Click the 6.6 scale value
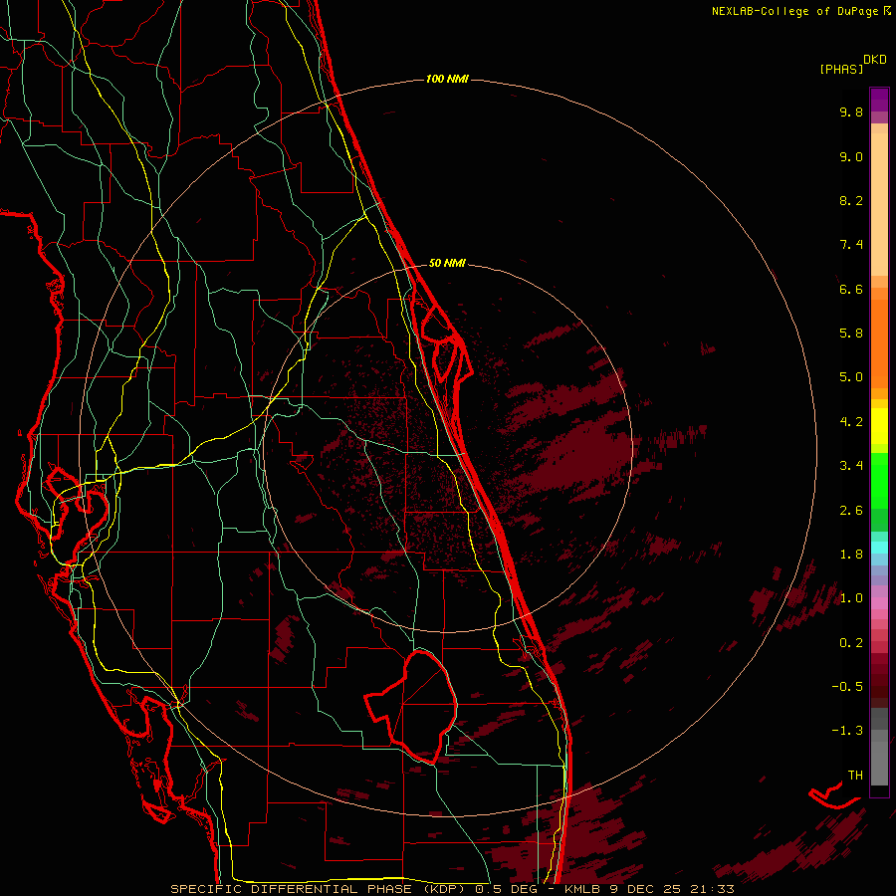The height and width of the screenshot is (896, 896). click(x=851, y=289)
